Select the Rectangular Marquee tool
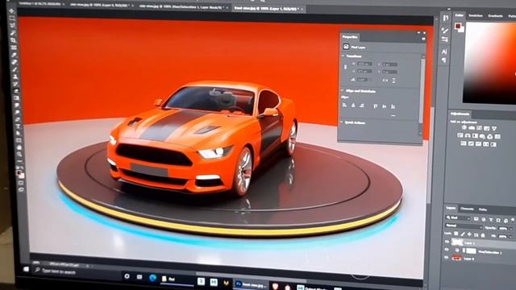This screenshot has height=290, width=516. coord(12,18)
